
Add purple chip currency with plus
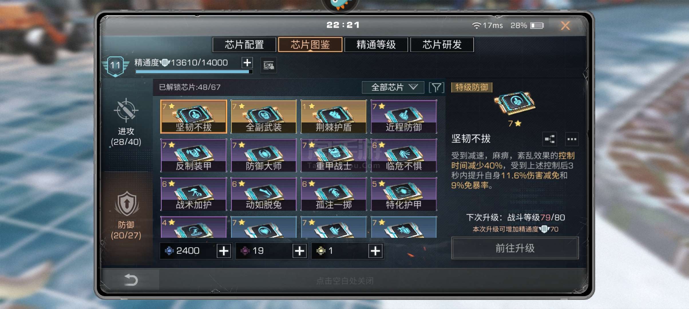point(300,251)
